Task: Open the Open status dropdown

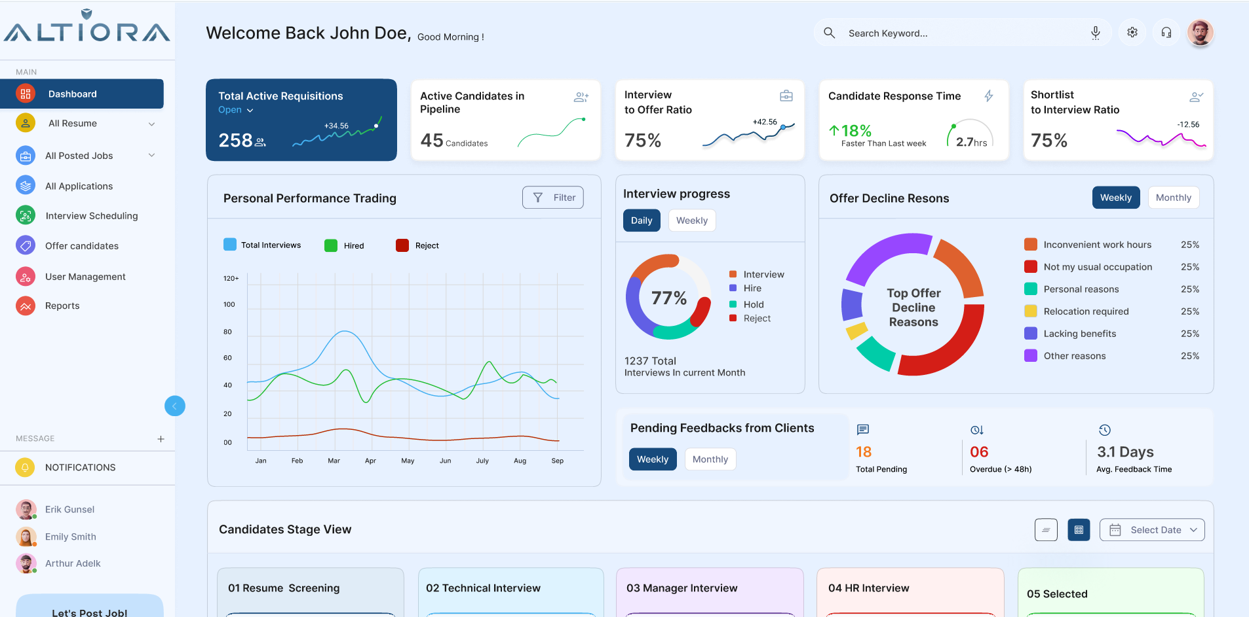Action: [x=236, y=110]
